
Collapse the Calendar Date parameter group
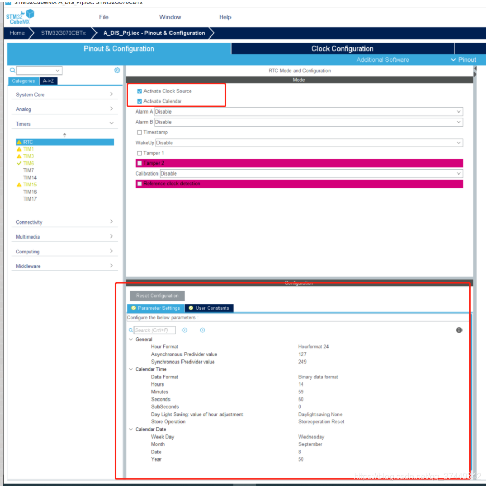click(x=131, y=429)
